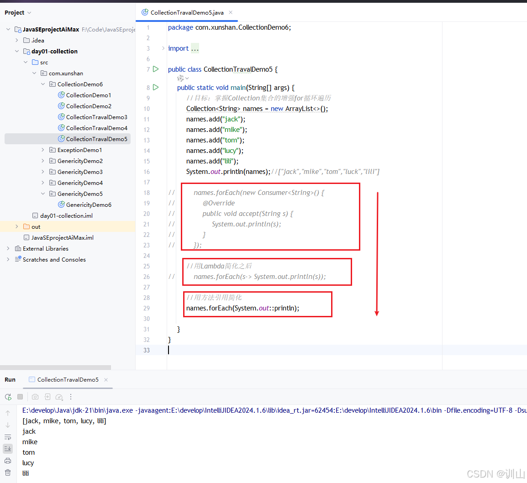Click the folded import statement to expand it
Image resolution: width=527 pixels, height=483 pixels.
click(195, 48)
